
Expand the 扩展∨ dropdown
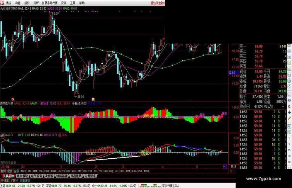point(14,180)
